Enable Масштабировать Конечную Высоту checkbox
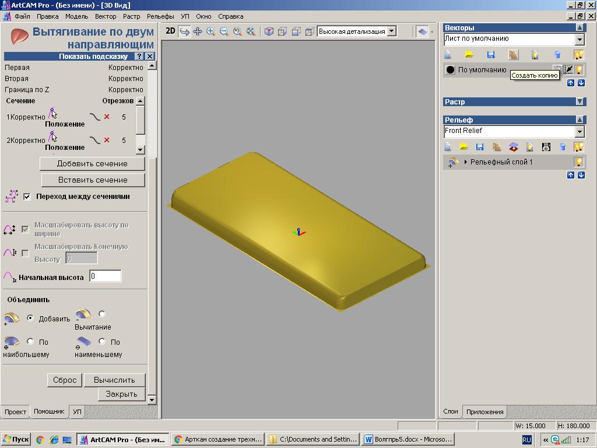The width and height of the screenshot is (597, 448). tap(25, 253)
